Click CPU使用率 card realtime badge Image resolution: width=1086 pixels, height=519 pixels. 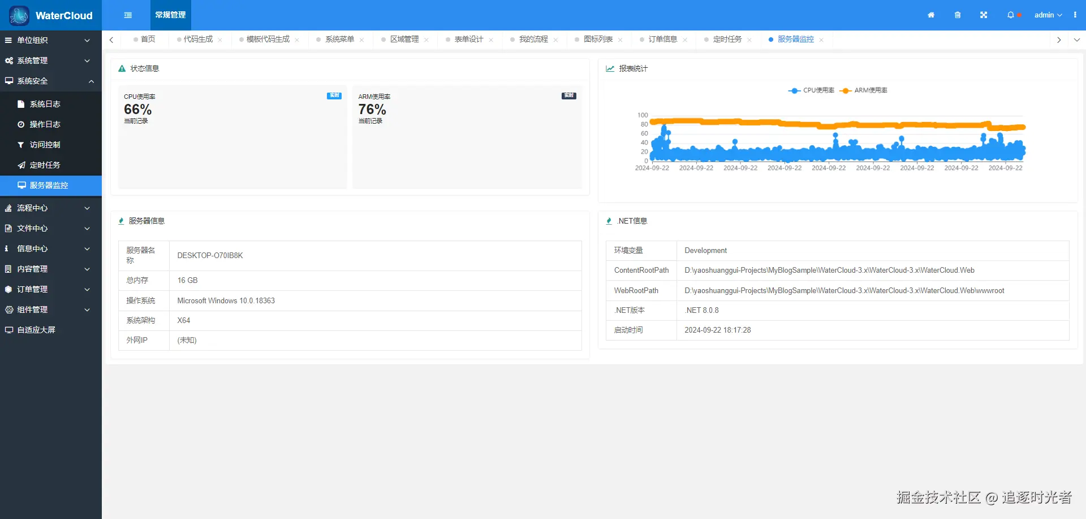(x=334, y=95)
